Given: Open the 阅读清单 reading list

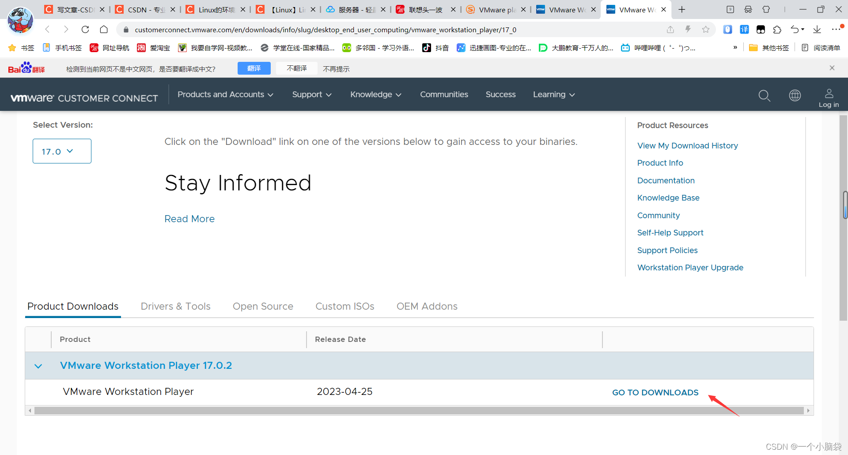Looking at the screenshot, I should point(821,48).
